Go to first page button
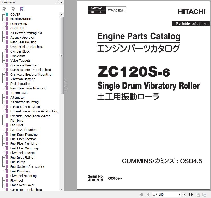The height and width of the screenshot is (198, 211). 142,194
